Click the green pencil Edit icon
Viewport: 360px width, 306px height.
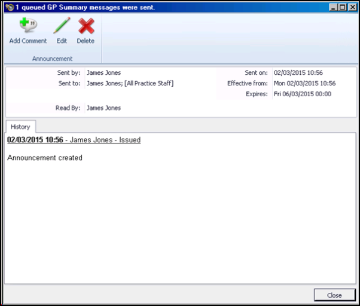tap(62, 26)
